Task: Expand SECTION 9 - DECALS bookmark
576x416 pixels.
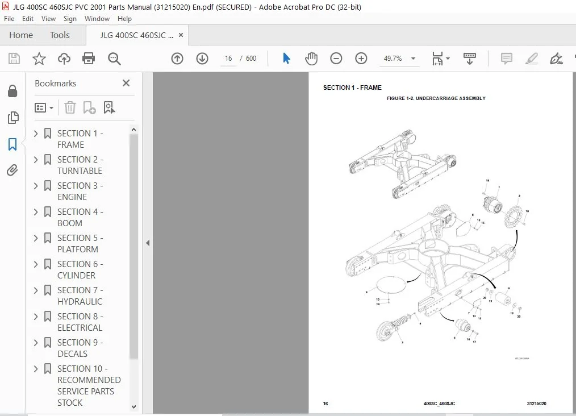Action: pyautogui.click(x=36, y=342)
